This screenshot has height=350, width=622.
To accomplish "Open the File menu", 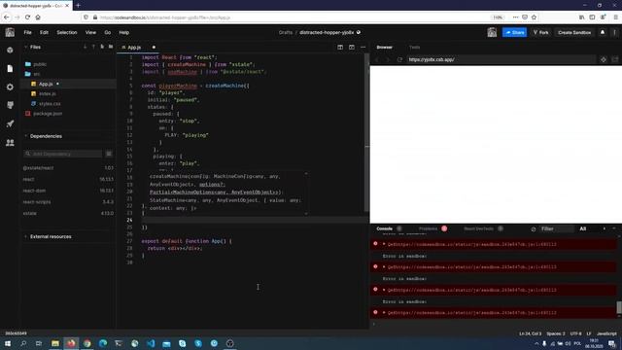I will point(27,32).
